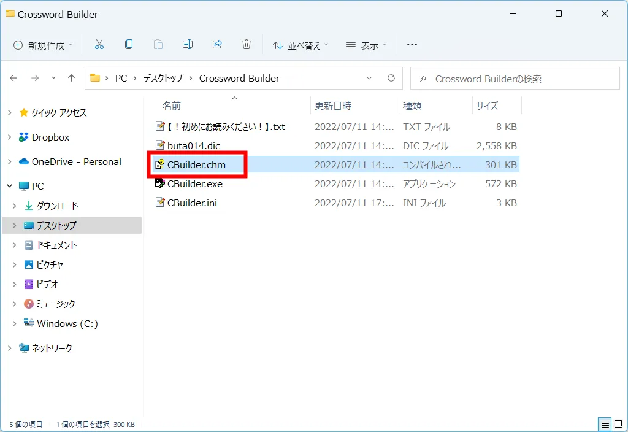Select PC in the address breadcrumb
Screen dimensions: 628x432
pos(121,79)
